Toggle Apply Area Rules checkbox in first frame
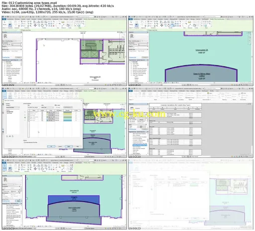The image size is (255, 231). point(21,30)
